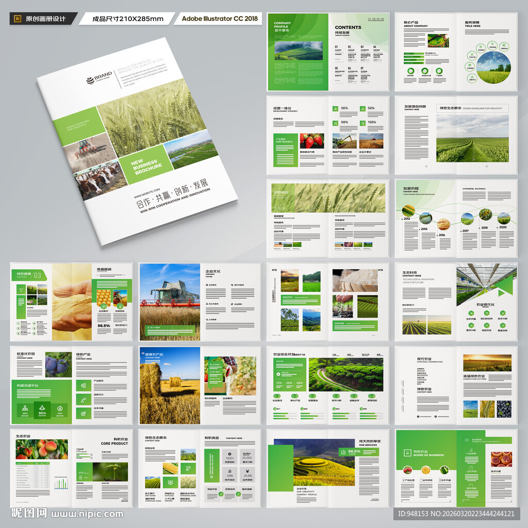Click the 企业文化 heading
Screen dimensions: 528x528
coord(212,271)
